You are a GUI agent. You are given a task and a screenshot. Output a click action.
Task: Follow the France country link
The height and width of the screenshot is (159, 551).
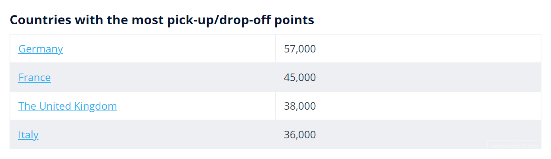coord(35,78)
